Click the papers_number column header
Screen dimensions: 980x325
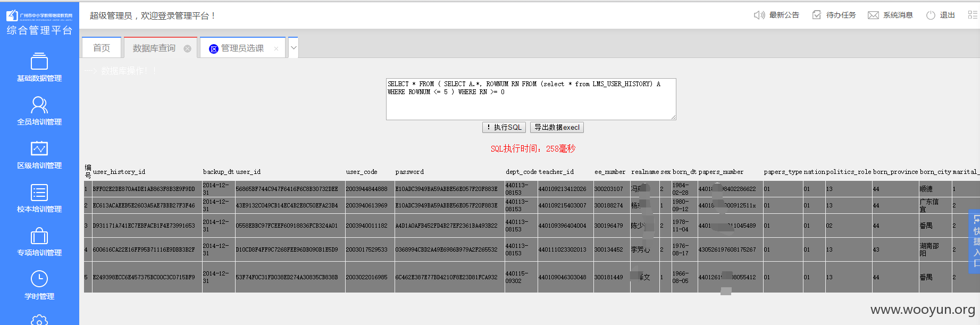(x=721, y=172)
